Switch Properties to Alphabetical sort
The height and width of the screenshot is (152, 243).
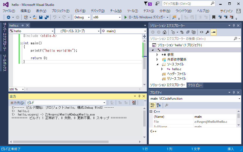[159, 105]
